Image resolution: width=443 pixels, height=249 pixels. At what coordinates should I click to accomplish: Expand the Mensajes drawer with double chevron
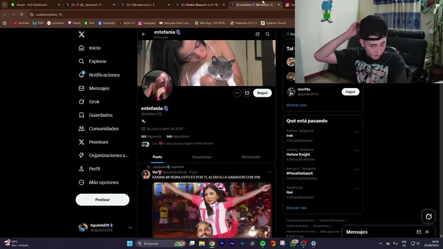[427, 232]
